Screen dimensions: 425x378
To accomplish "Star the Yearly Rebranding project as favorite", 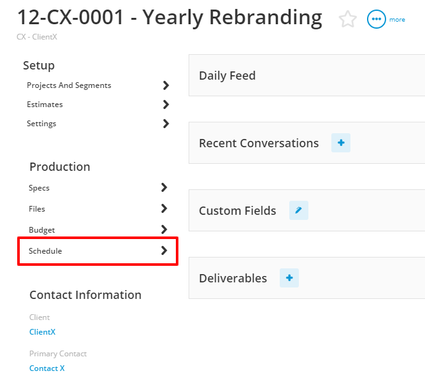I will tap(347, 19).
